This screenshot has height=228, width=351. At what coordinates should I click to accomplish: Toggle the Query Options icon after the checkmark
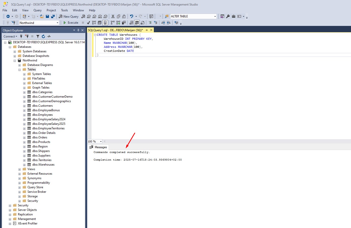(100, 23)
